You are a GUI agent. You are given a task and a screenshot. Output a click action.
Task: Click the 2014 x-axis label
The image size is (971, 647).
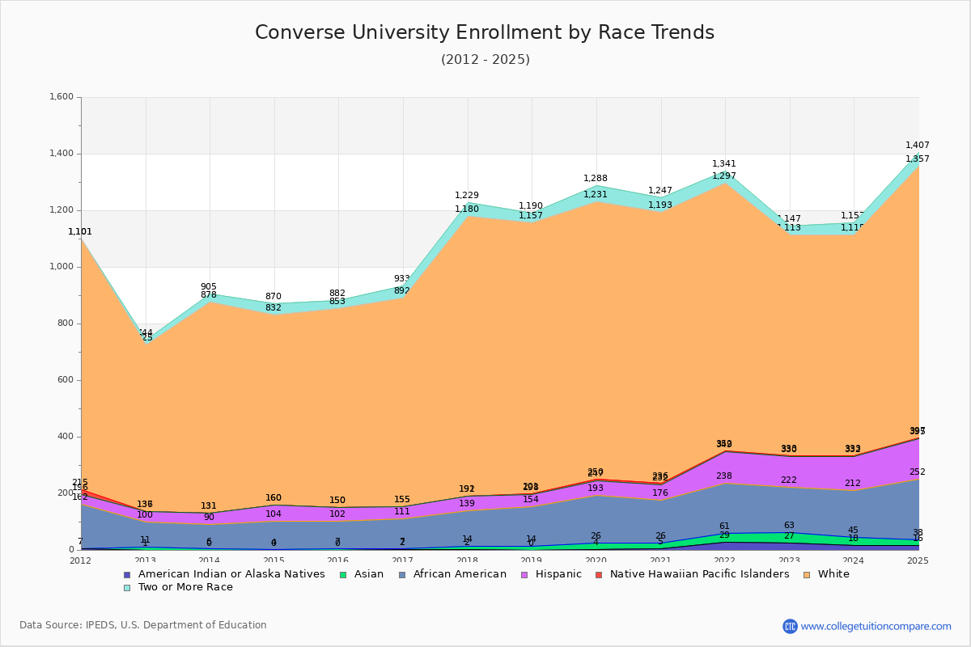point(210,560)
